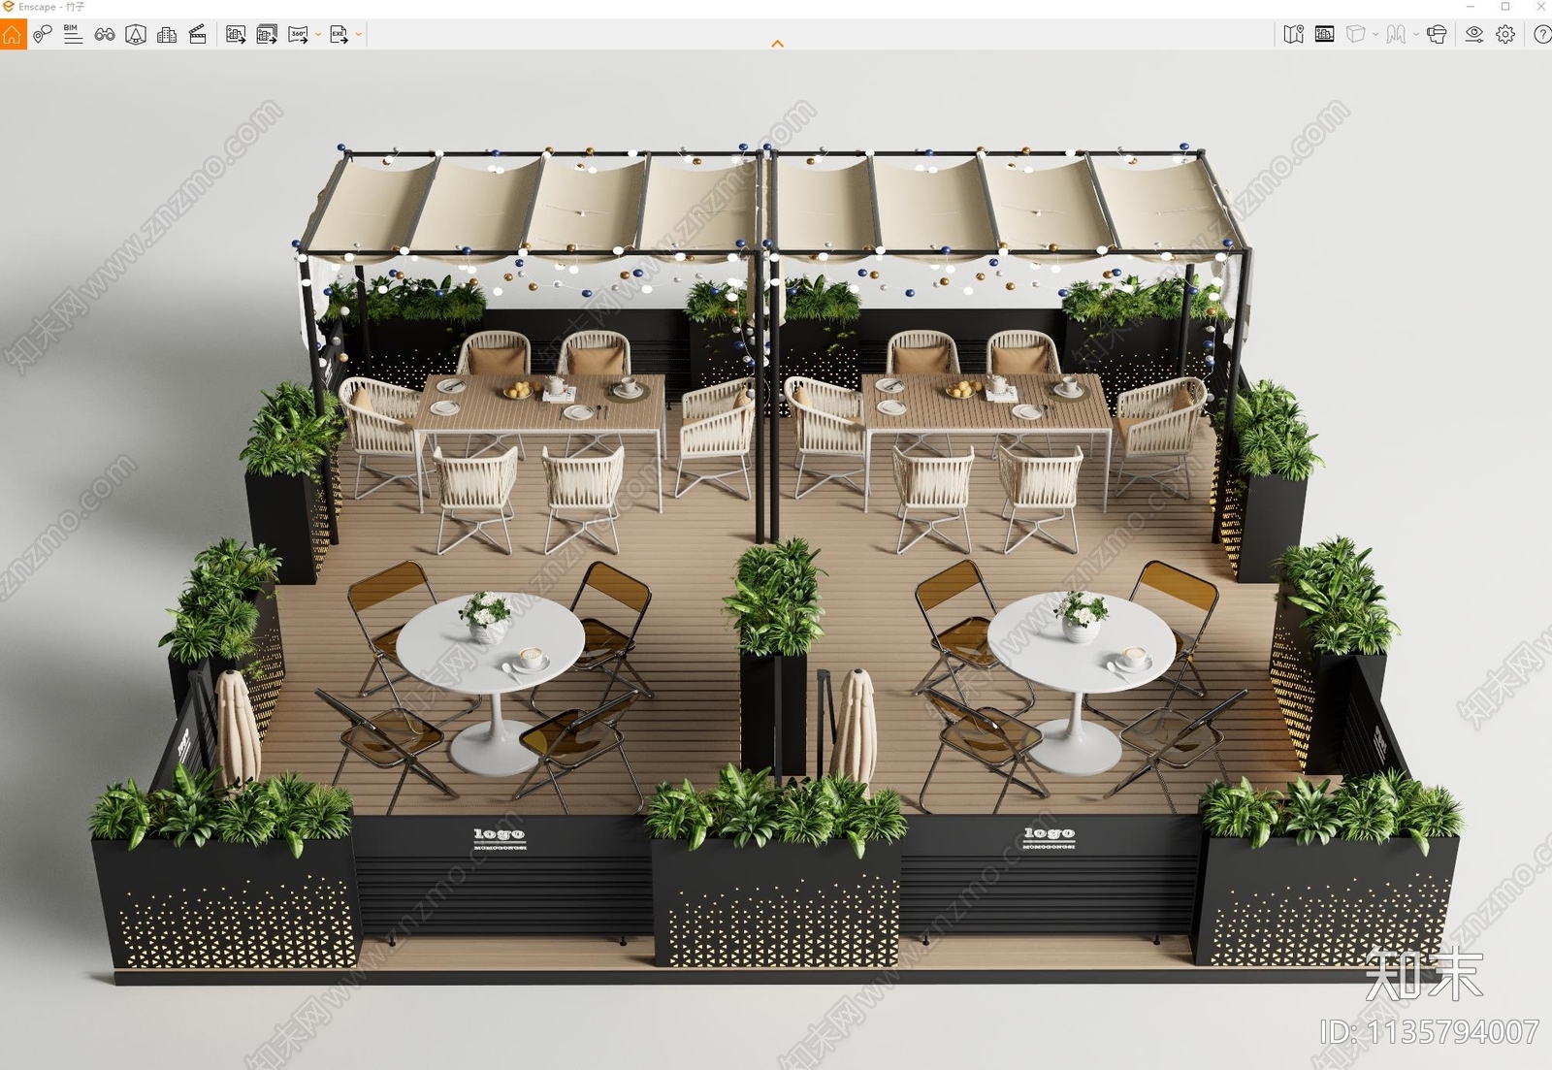Toggle the mini map icon
The width and height of the screenshot is (1552, 1070).
click(1293, 35)
